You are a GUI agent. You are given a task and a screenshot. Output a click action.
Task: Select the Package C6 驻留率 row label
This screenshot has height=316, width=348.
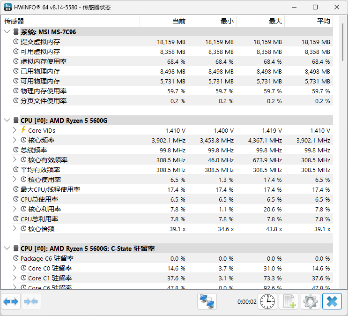(x=47, y=258)
